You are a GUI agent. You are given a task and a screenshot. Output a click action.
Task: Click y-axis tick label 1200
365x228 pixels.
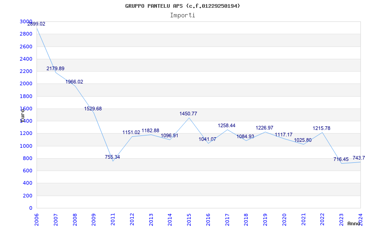26,134
